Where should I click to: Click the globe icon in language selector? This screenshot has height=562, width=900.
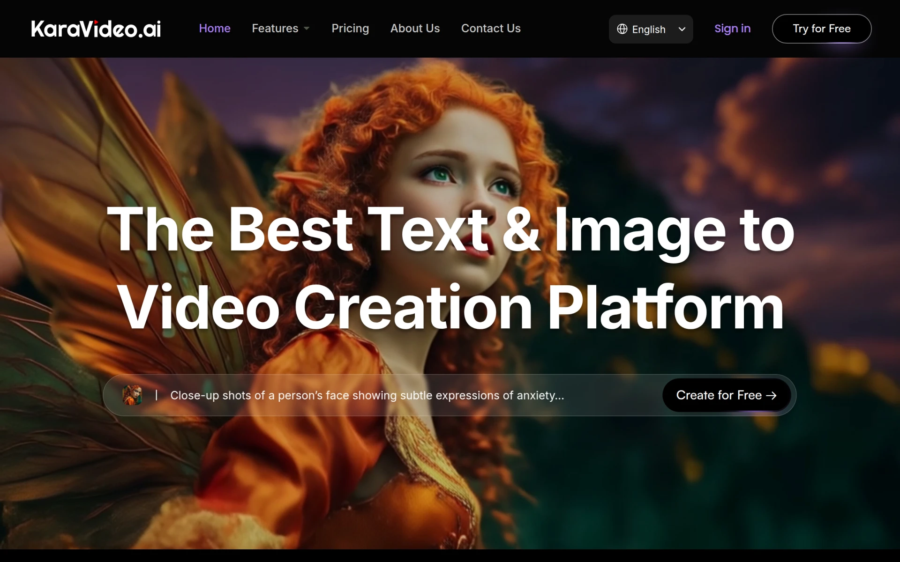622,29
